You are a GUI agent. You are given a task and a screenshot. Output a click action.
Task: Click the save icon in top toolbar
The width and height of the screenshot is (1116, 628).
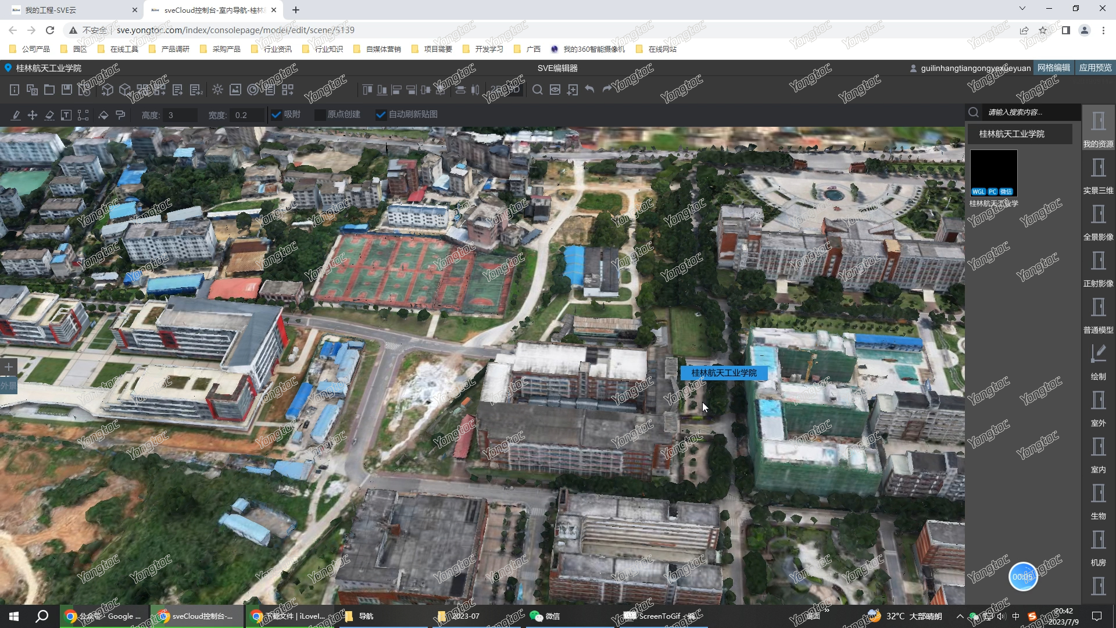tap(67, 90)
